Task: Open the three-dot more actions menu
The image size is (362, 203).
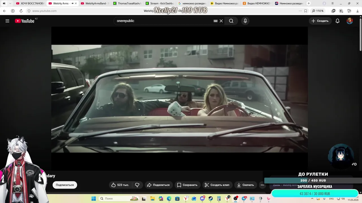Action: (x=262, y=185)
